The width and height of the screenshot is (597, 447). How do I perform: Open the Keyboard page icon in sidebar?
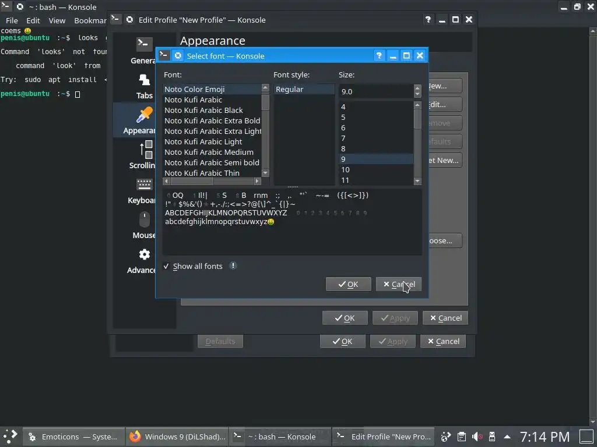pos(145,185)
